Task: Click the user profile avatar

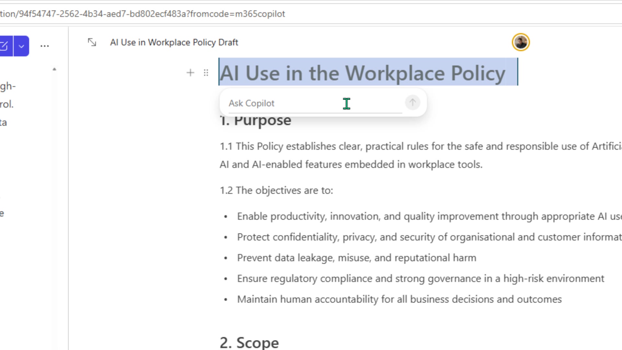Action: (521, 42)
